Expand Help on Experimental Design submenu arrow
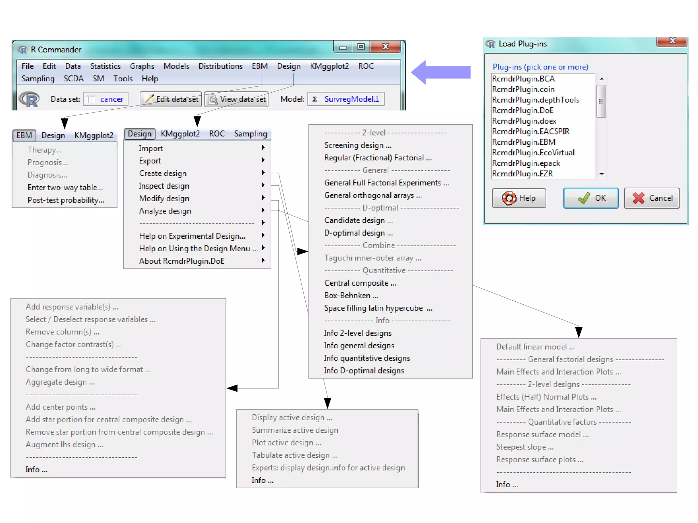The width and height of the screenshot is (698, 523). tap(263, 235)
